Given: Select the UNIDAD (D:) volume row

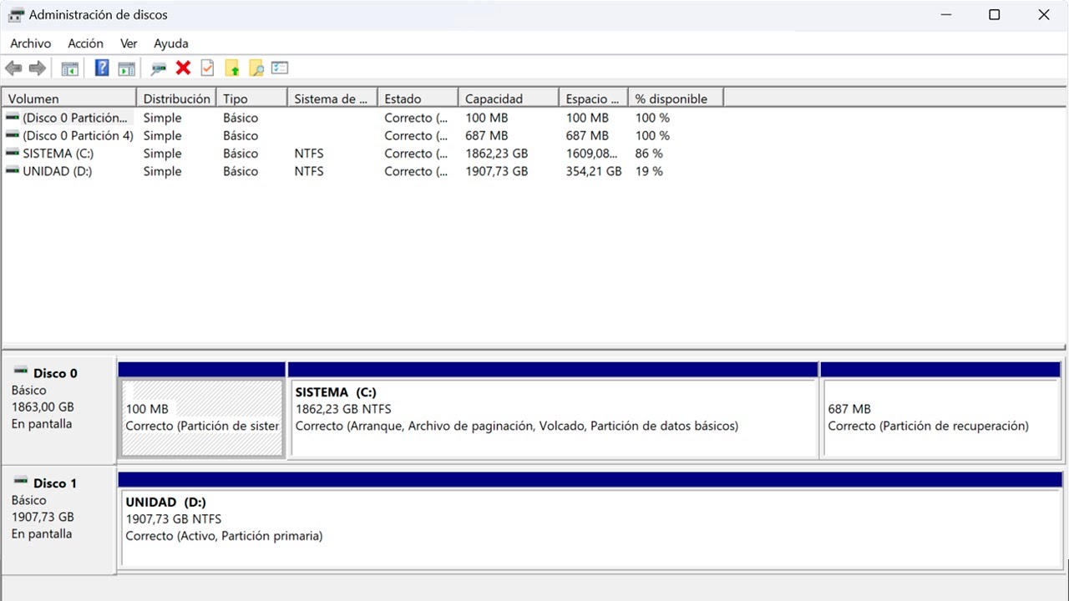Looking at the screenshot, I should point(363,171).
